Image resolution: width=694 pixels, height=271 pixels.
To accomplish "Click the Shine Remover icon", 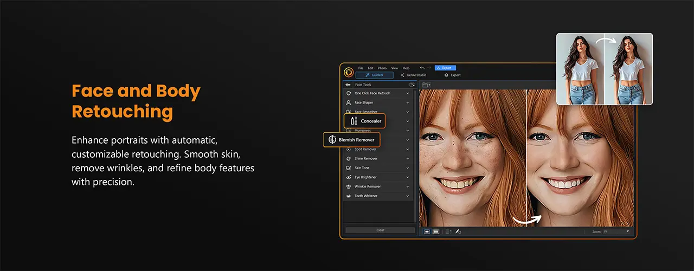I will click(349, 158).
